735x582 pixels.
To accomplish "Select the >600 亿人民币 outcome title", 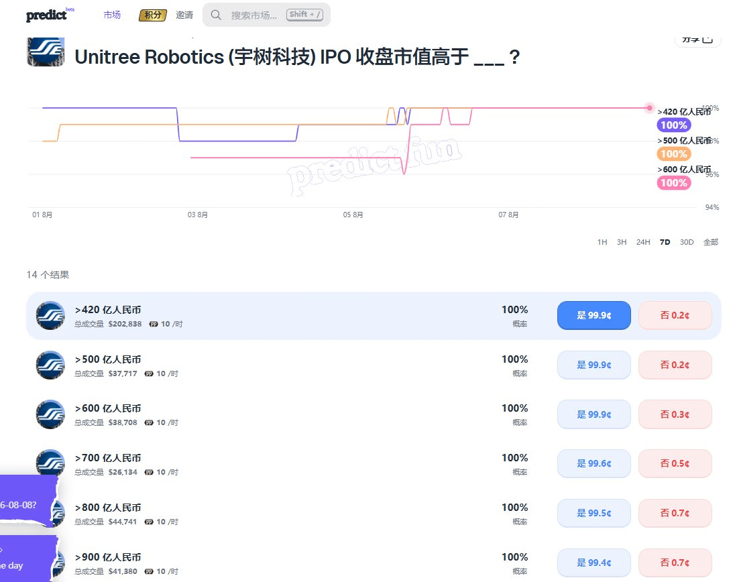I will pyautogui.click(x=108, y=408).
